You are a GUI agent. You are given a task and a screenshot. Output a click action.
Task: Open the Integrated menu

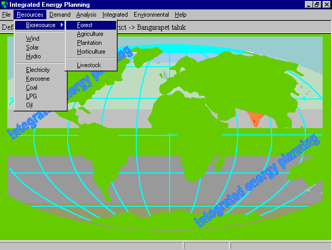115,15
